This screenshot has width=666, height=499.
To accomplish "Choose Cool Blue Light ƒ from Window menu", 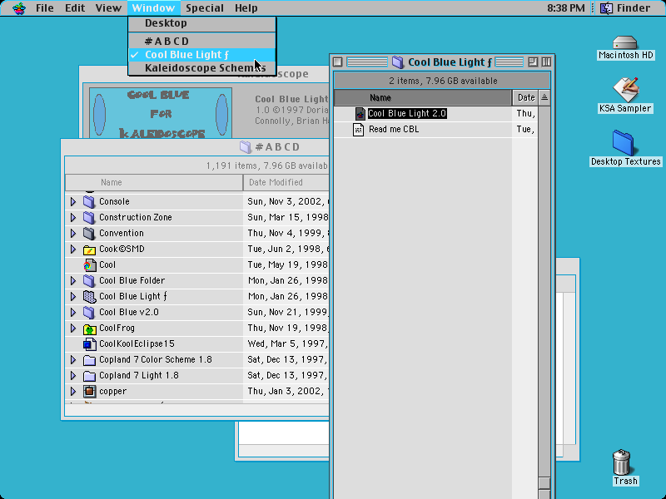I will [x=202, y=55].
